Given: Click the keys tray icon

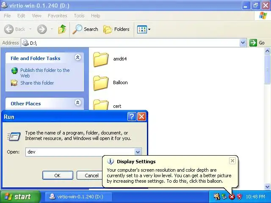Looking at the screenshot, I should pos(216,196).
